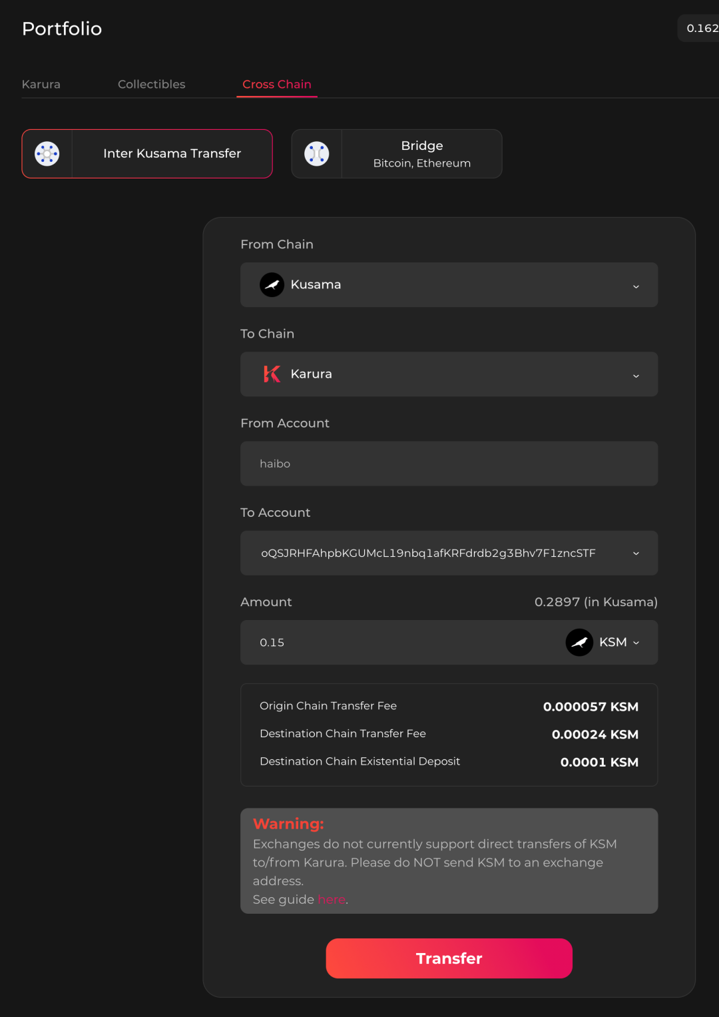
Task: Click the From Account field 'haibo'
Action: coord(449,464)
